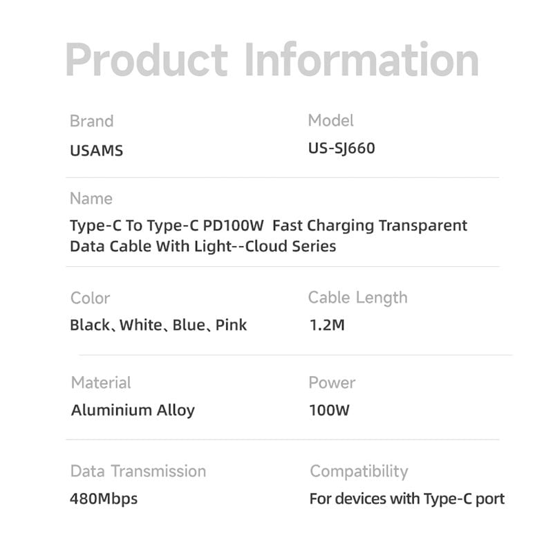Image resolution: width=553 pixels, height=553 pixels.
Task: Click the Name field label
Action: click(x=91, y=198)
